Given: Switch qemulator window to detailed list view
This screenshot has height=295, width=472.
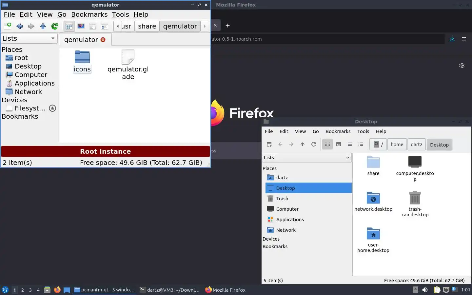Looking at the screenshot, I should [105, 26].
